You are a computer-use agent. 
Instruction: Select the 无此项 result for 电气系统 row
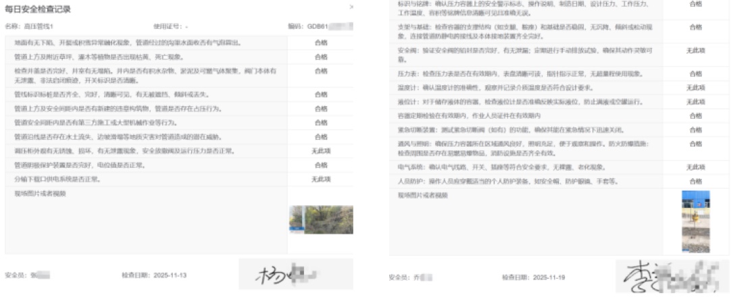(x=695, y=167)
